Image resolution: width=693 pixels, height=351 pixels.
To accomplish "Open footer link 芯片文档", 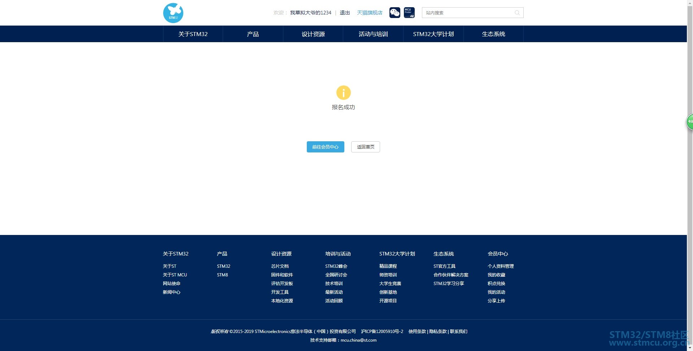I will [x=280, y=266].
